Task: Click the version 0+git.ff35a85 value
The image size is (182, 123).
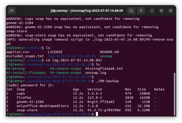Action: tap(101, 102)
